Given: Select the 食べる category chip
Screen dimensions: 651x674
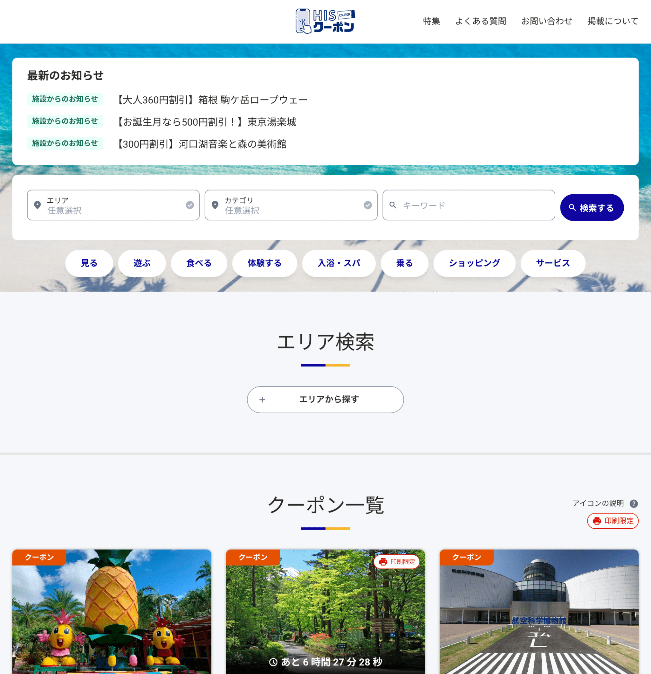Looking at the screenshot, I should tap(199, 263).
